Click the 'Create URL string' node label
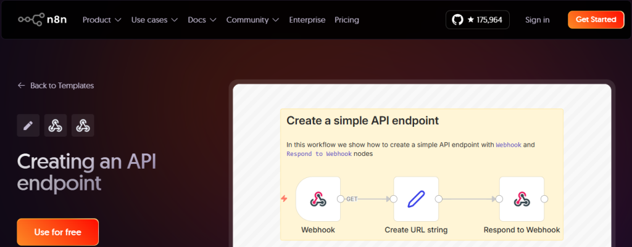This screenshot has height=247, width=632. (416, 230)
